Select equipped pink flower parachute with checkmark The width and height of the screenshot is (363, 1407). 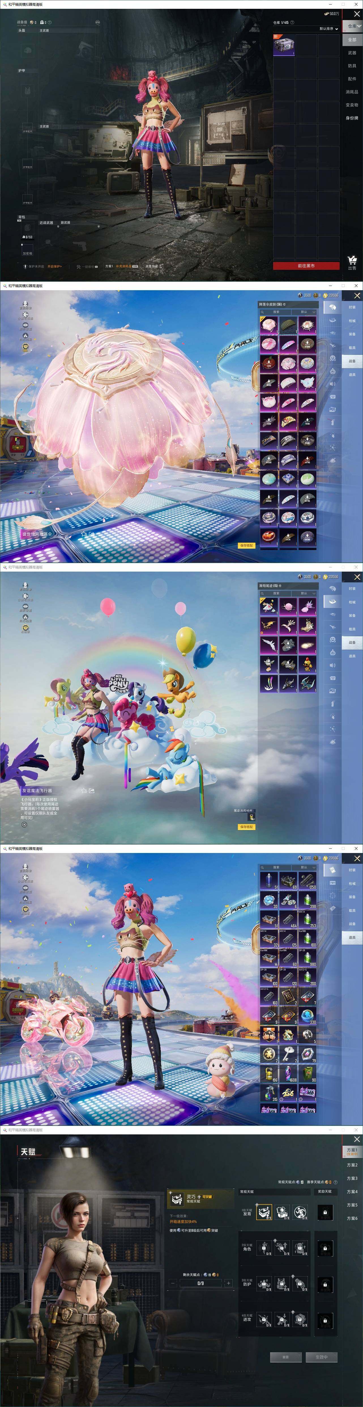269,325
